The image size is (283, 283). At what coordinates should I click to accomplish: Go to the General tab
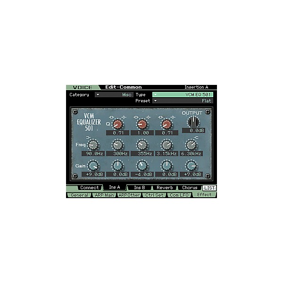click(x=79, y=195)
